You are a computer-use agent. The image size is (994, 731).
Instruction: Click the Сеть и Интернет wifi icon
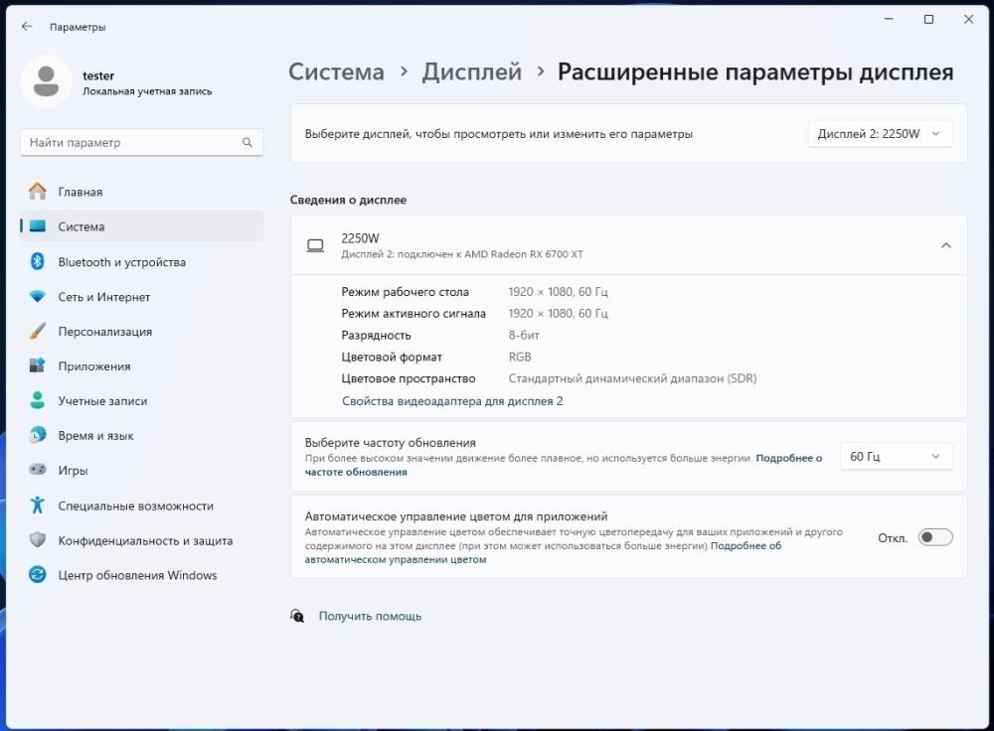(38, 296)
